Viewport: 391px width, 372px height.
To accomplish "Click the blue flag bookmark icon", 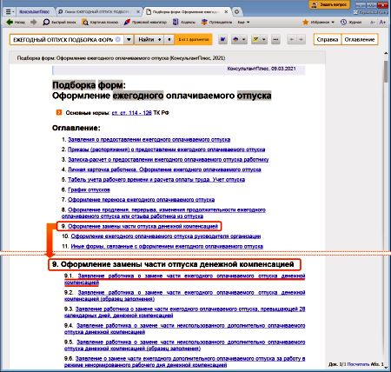I will (x=222, y=39).
